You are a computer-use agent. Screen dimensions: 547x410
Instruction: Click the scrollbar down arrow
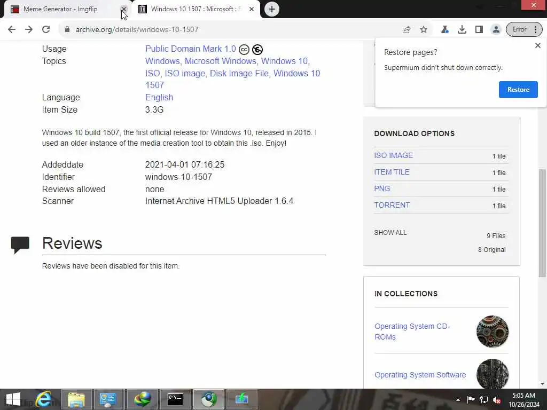coord(542,384)
